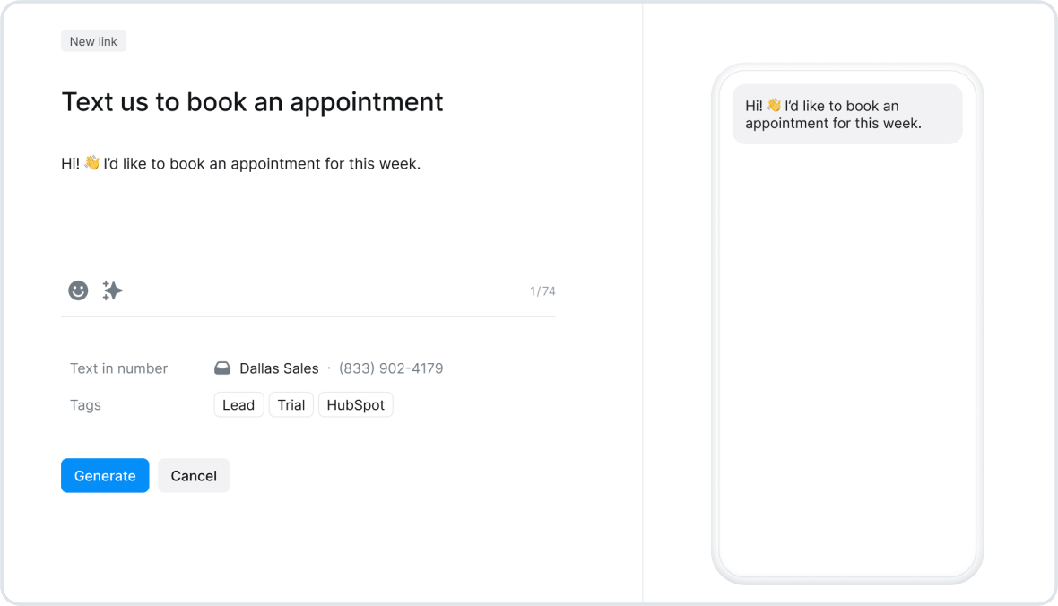This screenshot has width=1058, height=606.
Task: Click the waving hand emoji in message
Action: pyautogui.click(x=91, y=162)
